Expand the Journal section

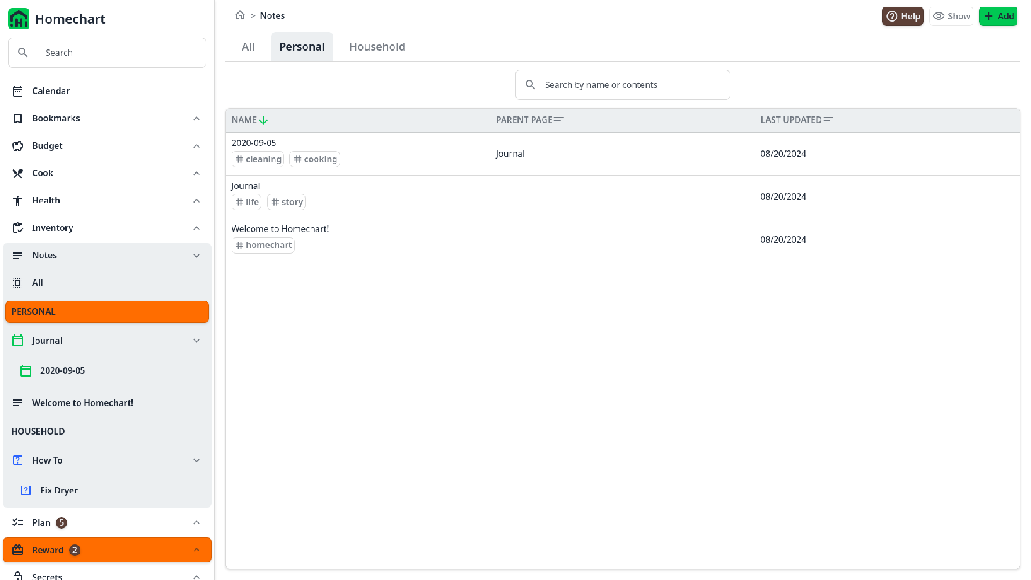pos(197,340)
